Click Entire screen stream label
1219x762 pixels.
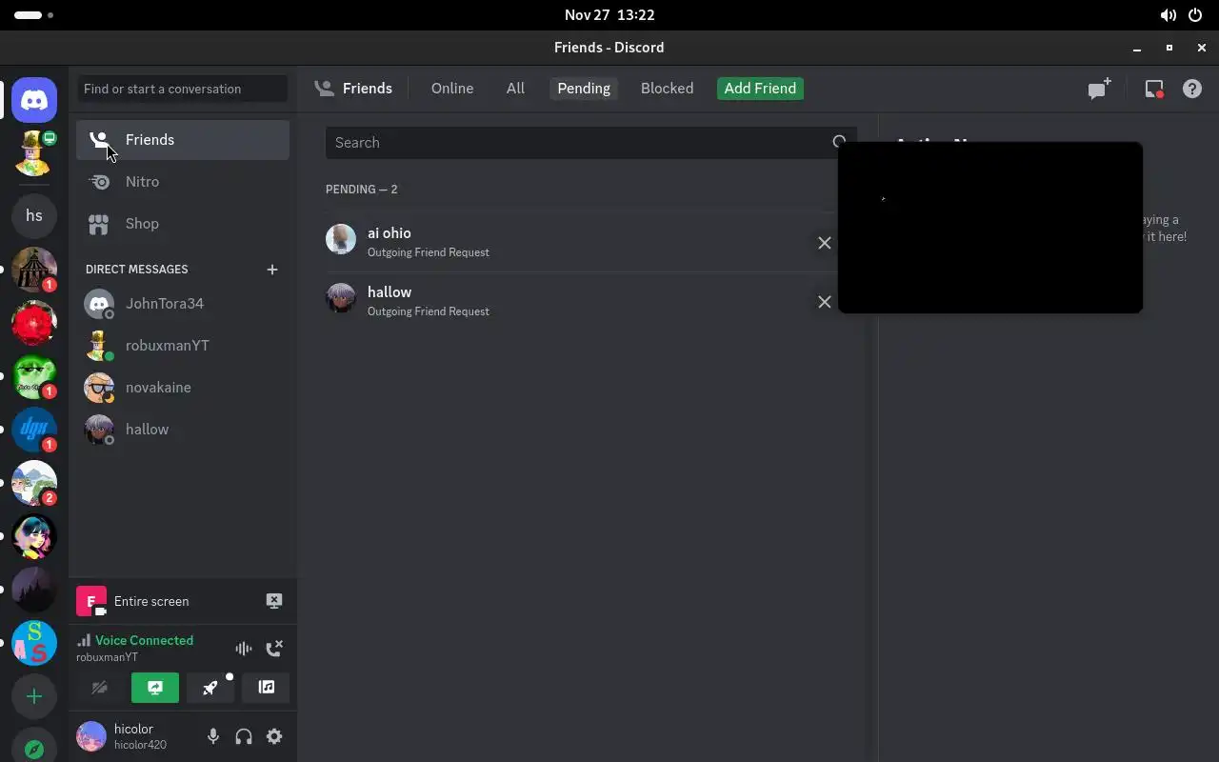coord(151,601)
